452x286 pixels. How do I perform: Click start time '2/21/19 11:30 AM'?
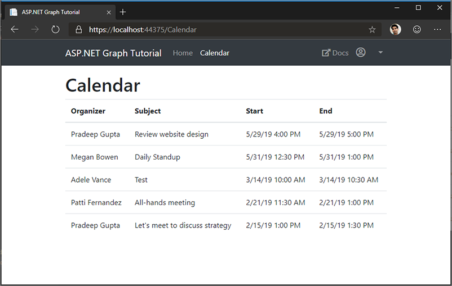[x=276, y=202]
